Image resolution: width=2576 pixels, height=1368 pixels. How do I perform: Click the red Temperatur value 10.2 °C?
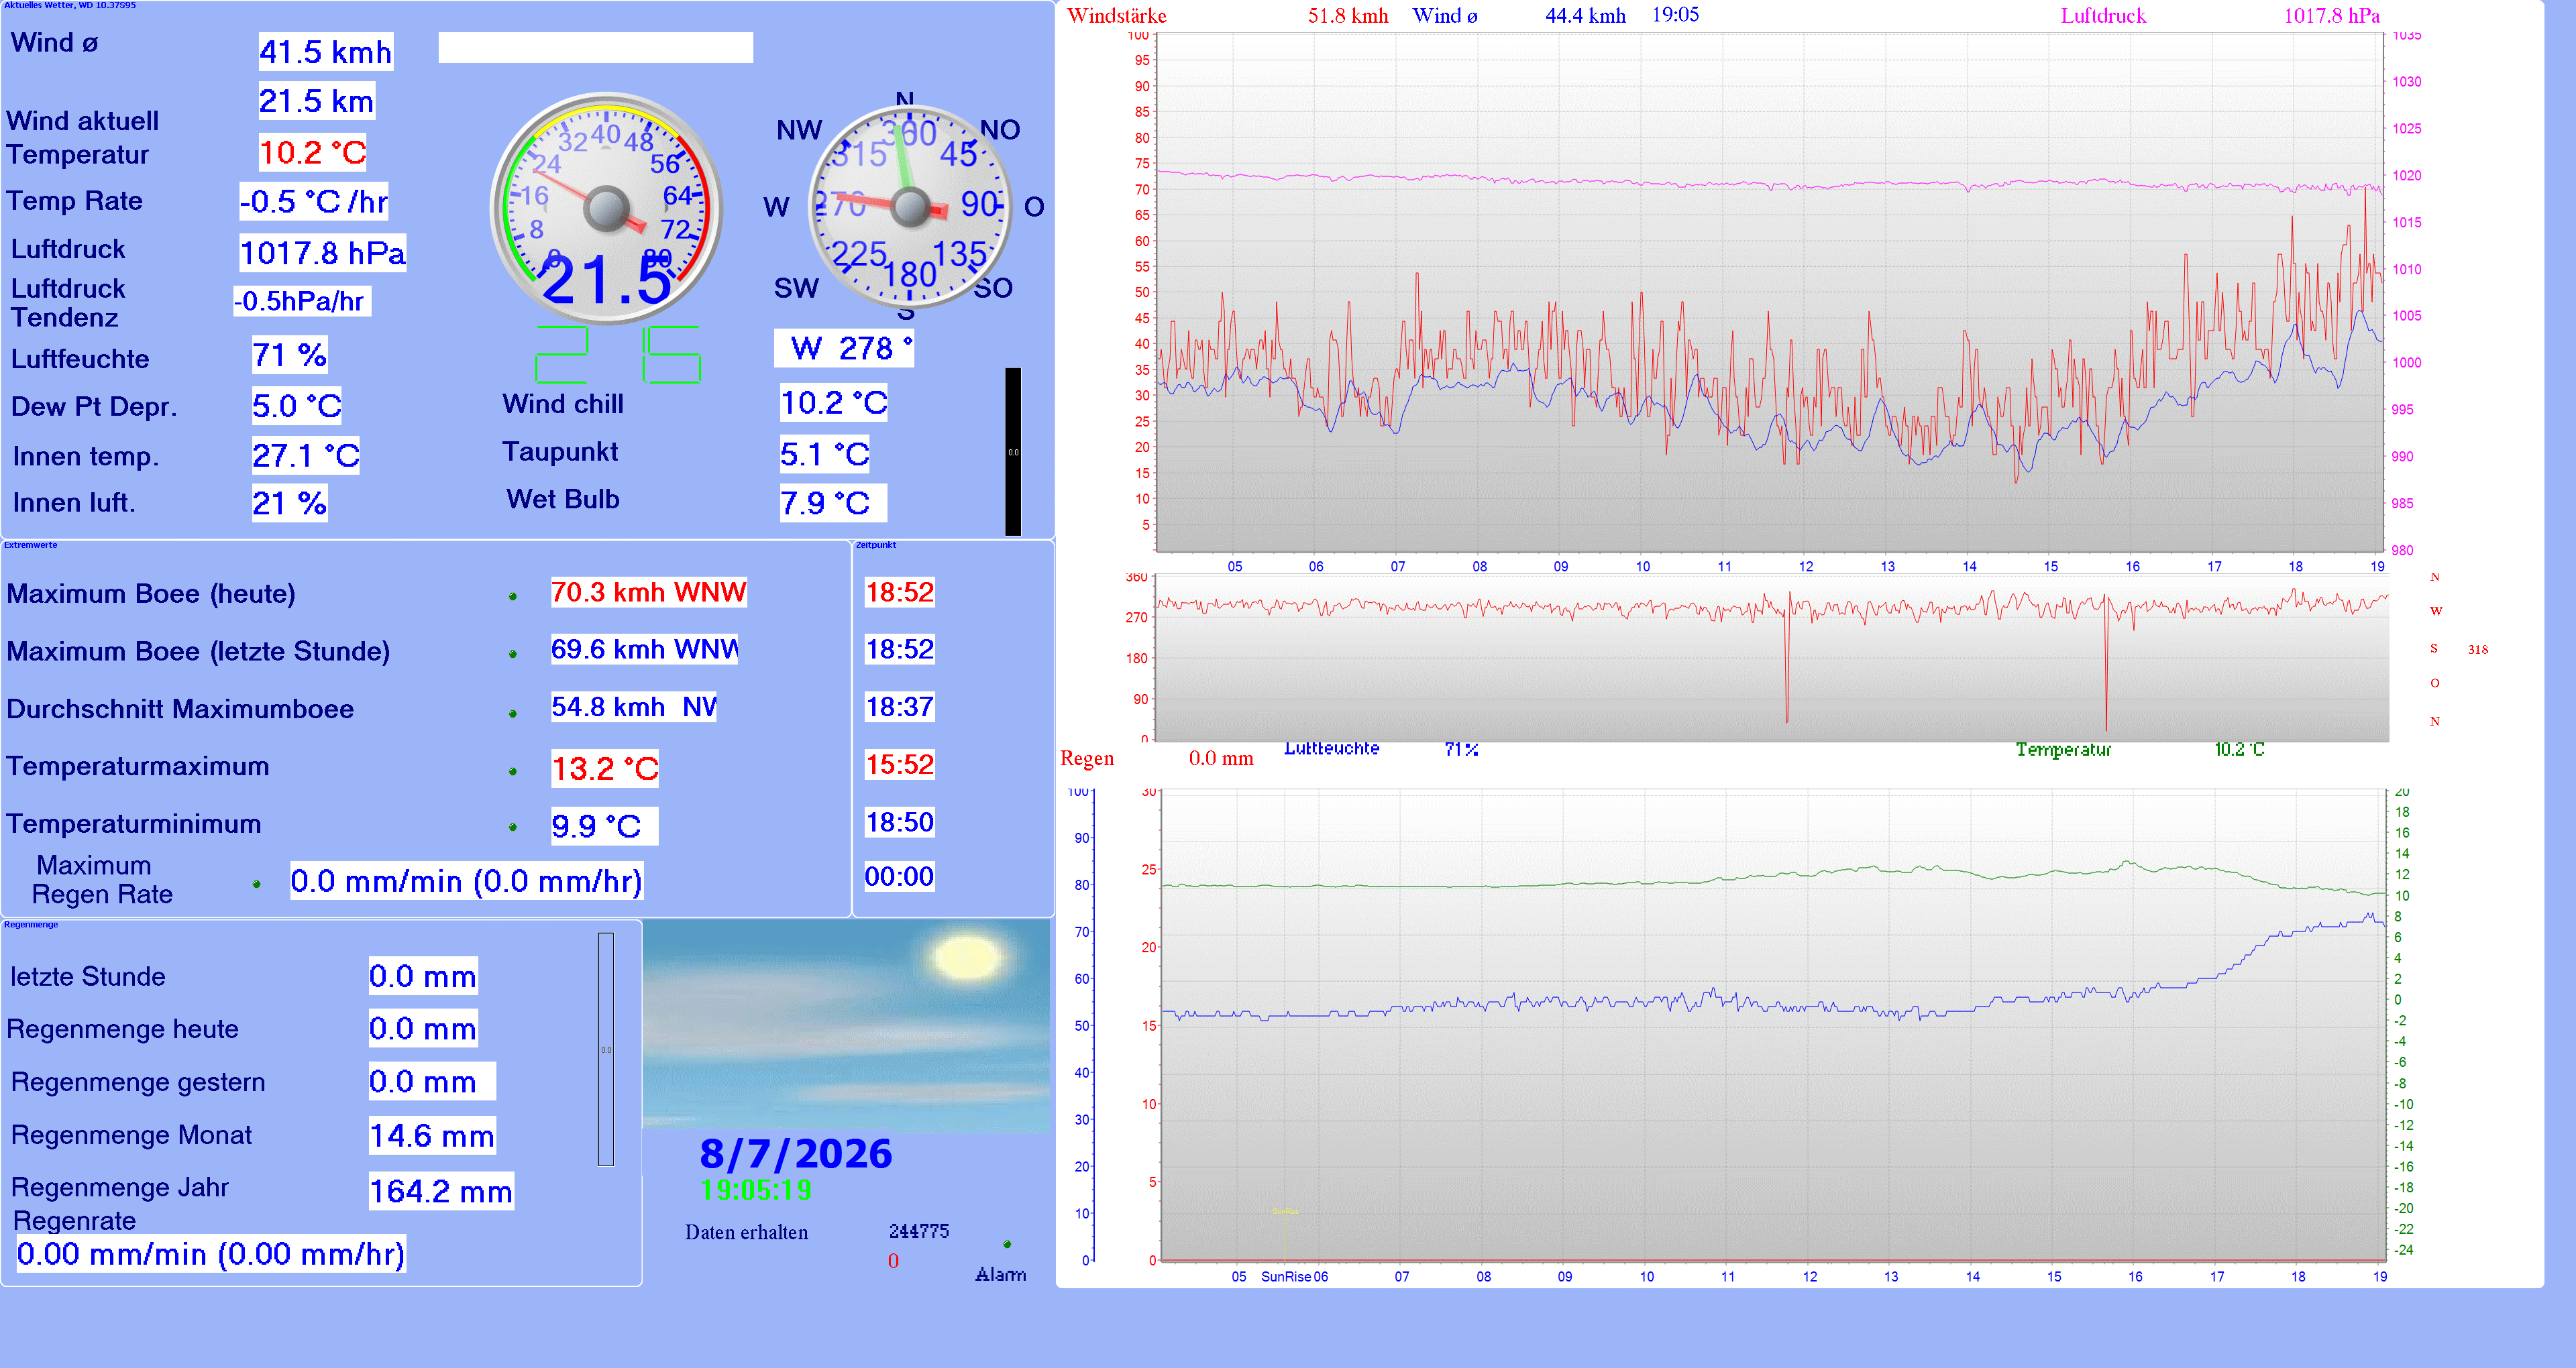tap(313, 152)
